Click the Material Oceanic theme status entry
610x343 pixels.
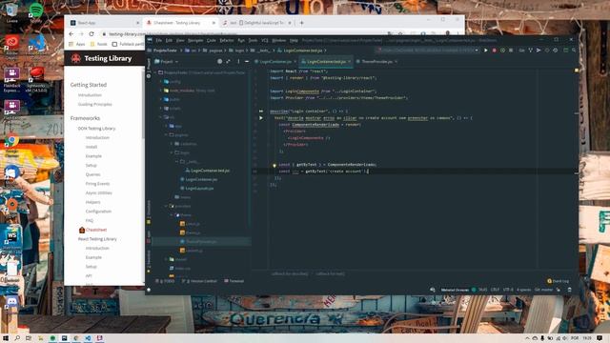(455, 290)
